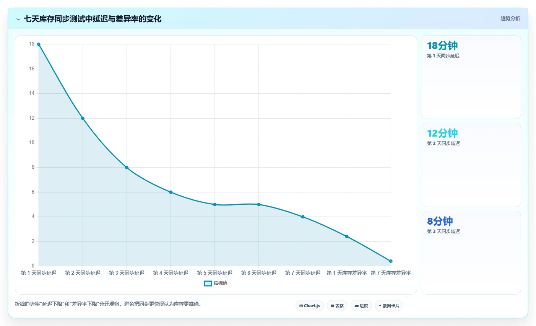Click the data point for 第 7 天同步延迟
The image size is (536, 326).
(x=303, y=217)
